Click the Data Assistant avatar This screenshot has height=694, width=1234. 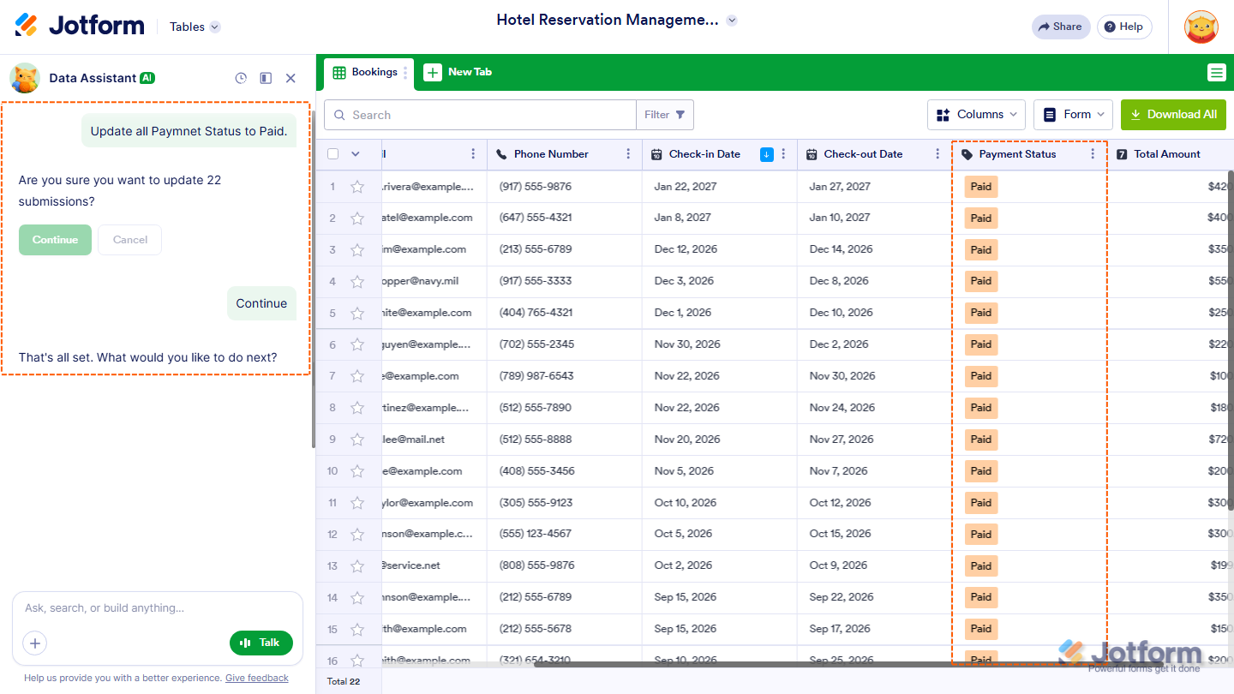point(25,78)
